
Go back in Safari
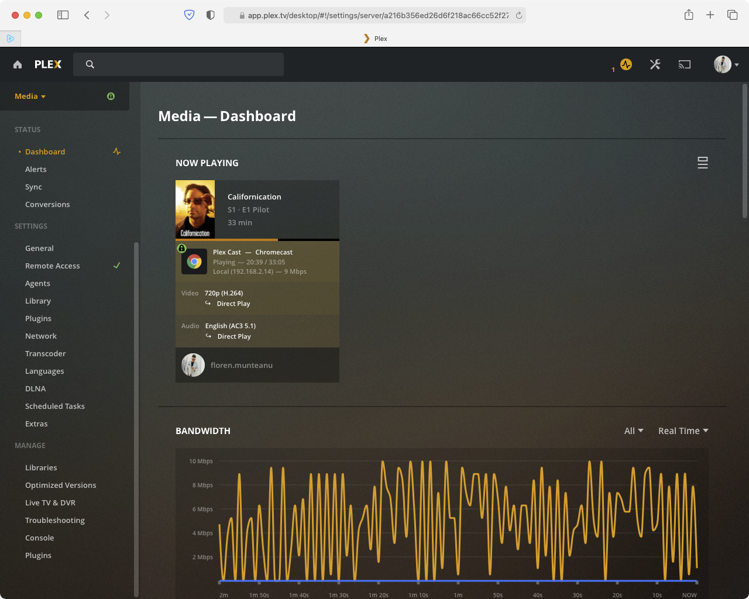point(87,15)
